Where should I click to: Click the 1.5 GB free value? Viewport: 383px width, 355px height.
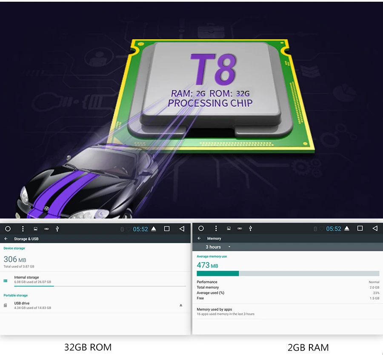(374, 298)
